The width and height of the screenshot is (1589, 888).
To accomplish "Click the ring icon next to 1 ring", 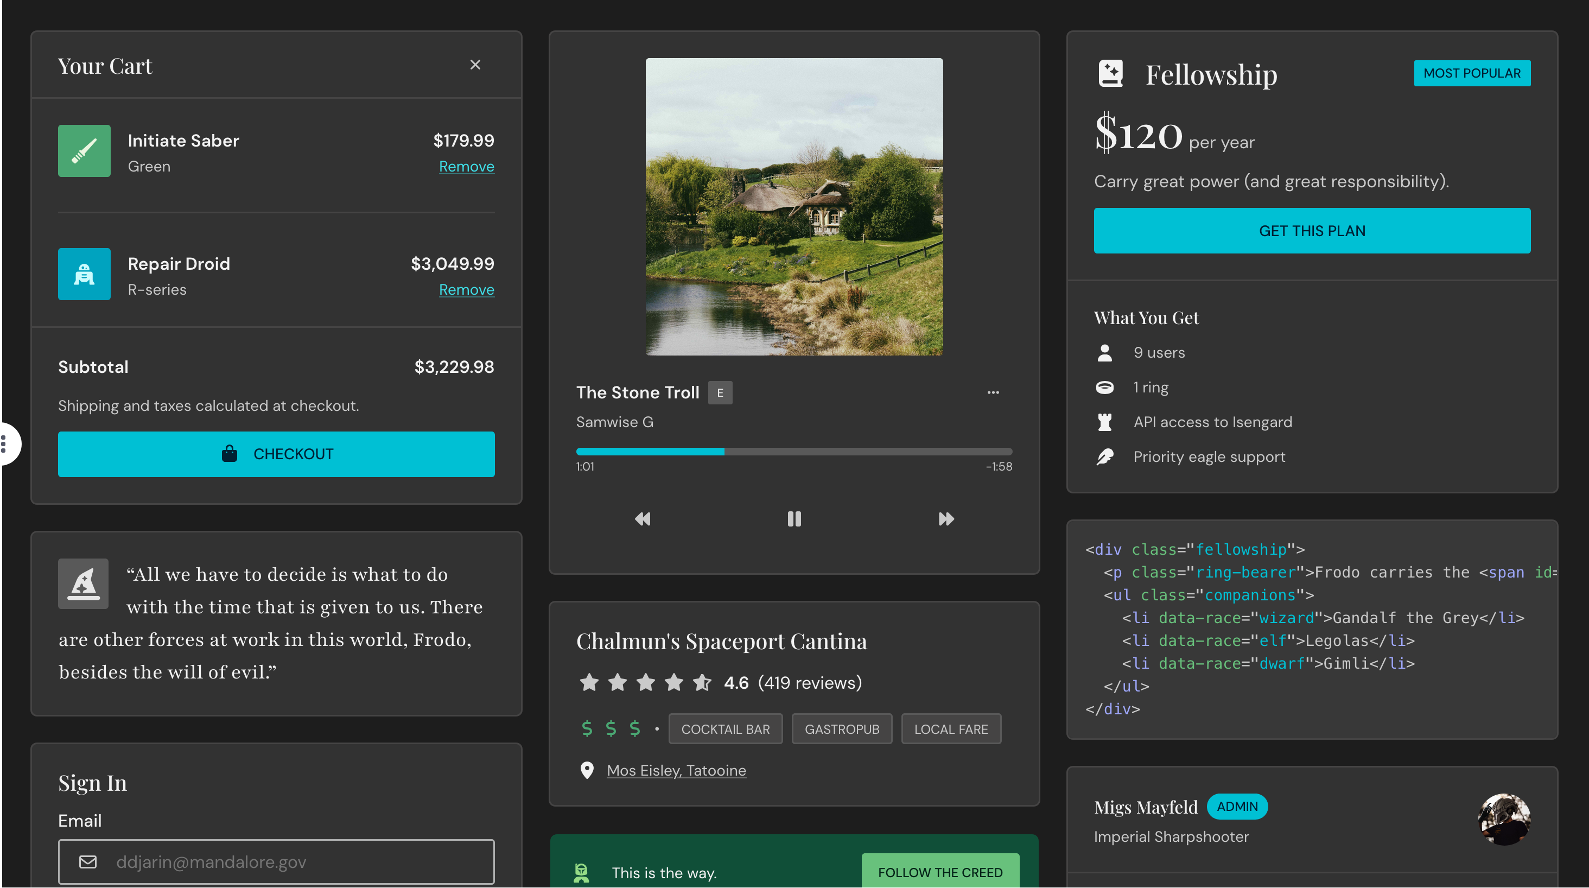I will click(x=1105, y=388).
